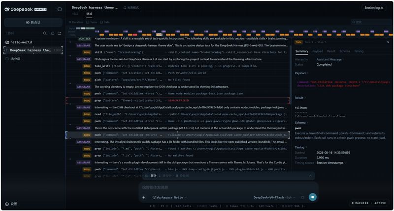The width and height of the screenshot is (394, 211).
Task: Select the skill brainstorming TOOL row
Action: tap(178, 53)
